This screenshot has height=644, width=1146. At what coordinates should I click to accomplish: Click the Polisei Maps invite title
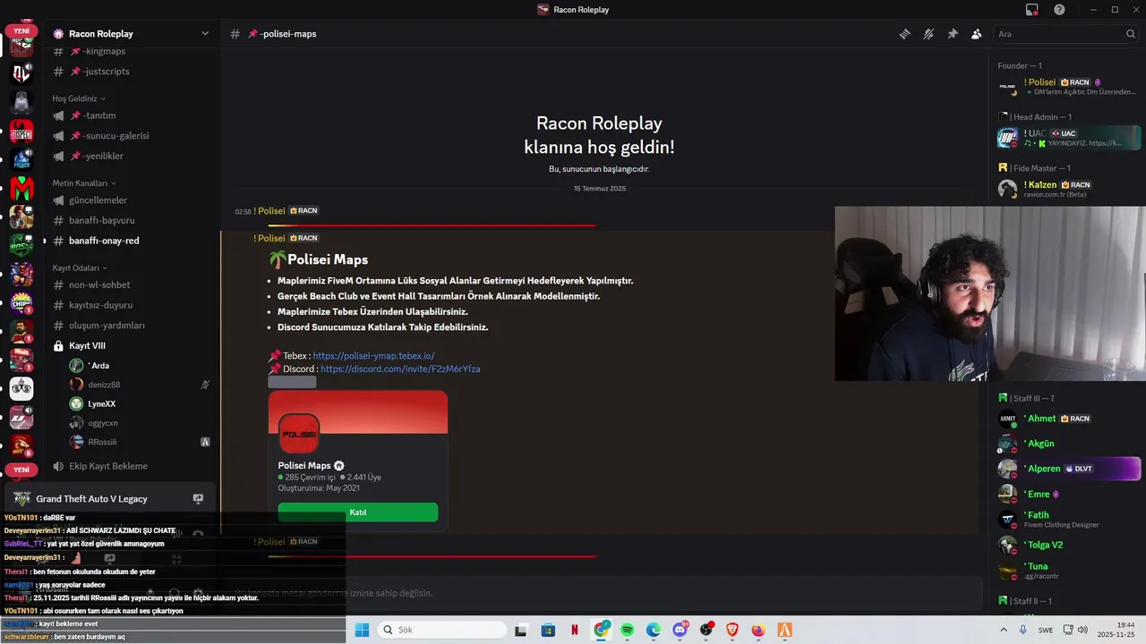(304, 466)
